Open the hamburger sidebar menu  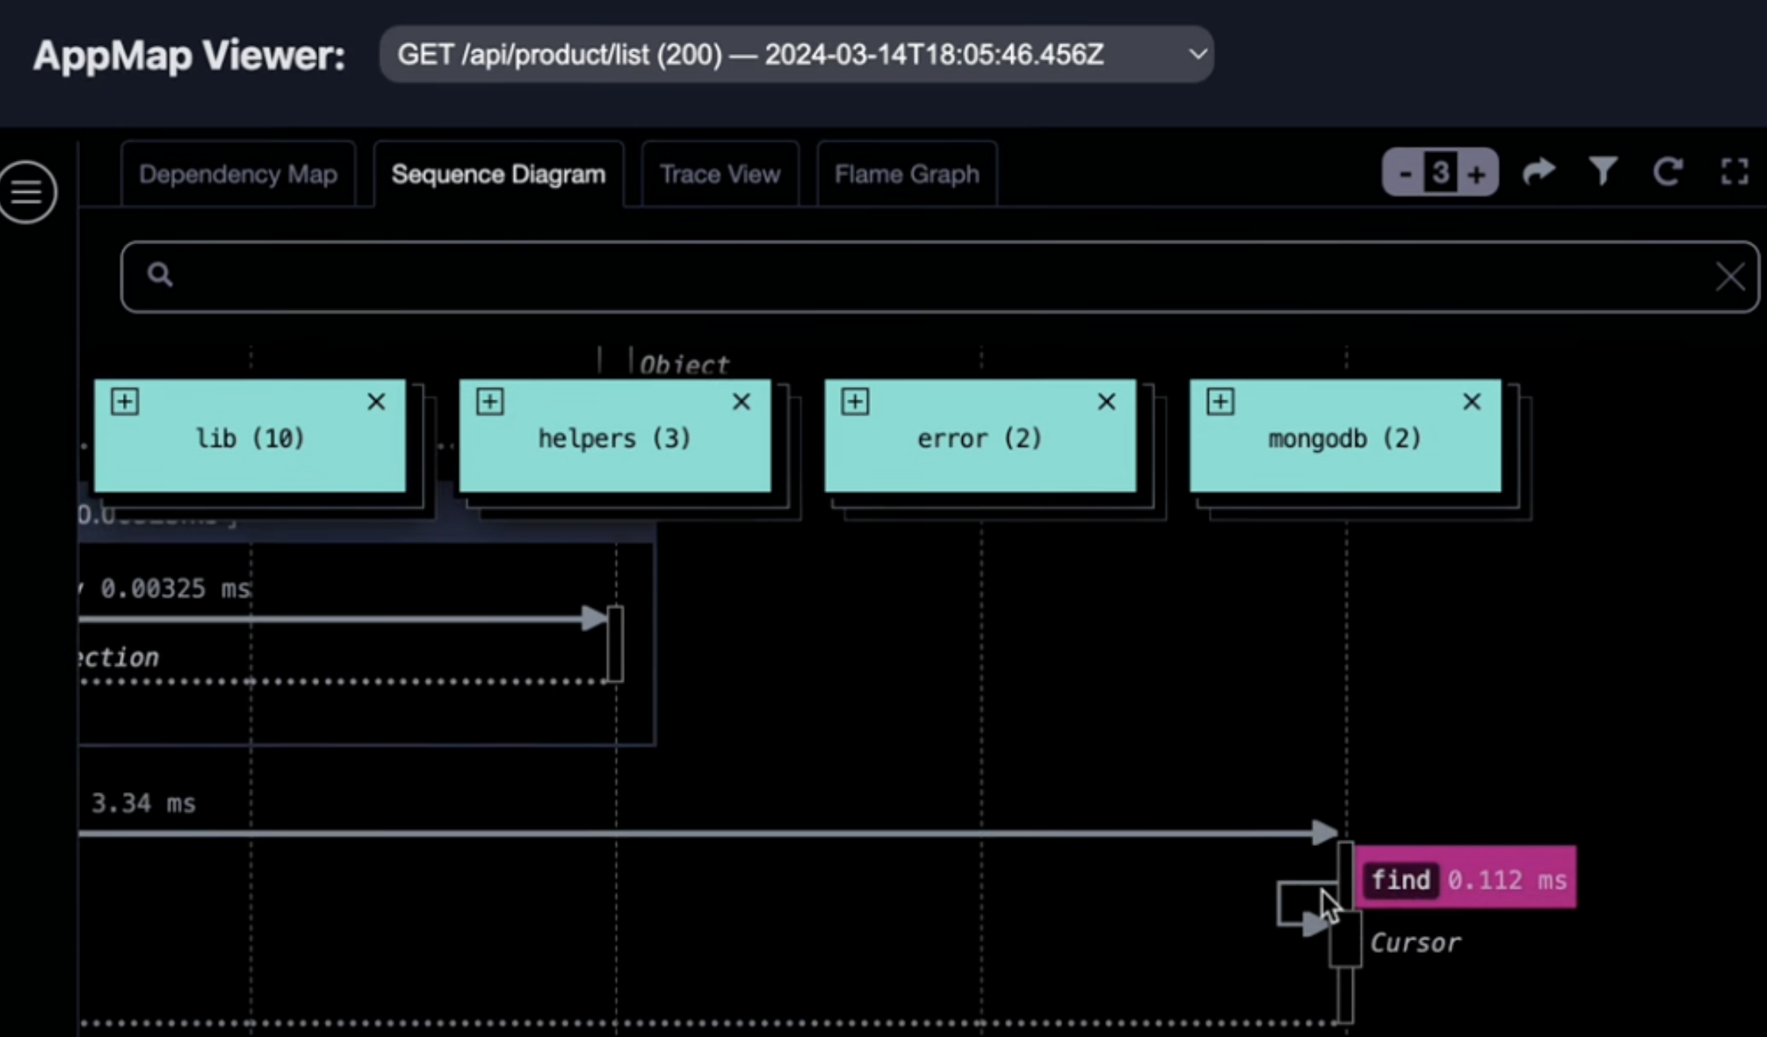tap(28, 192)
